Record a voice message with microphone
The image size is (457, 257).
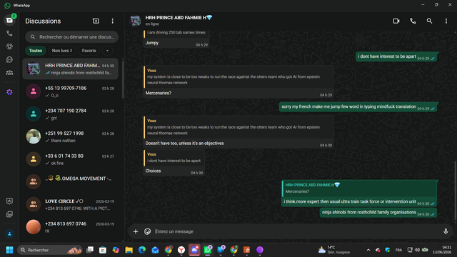pos(446,231)
